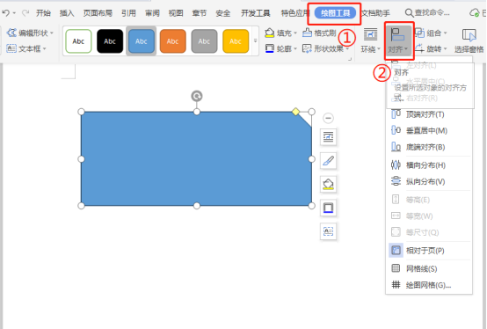Open the 组合 group dropdown

(x=431, y=33)
